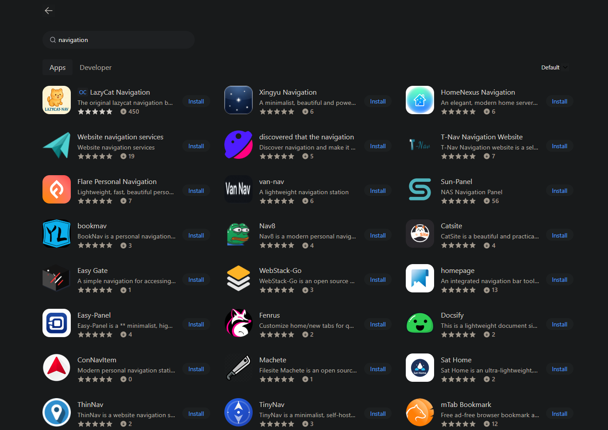This screenshot has width=608, height=430.
Task: Open the Nav8 frog icon
Action: [x=239, y=234]
